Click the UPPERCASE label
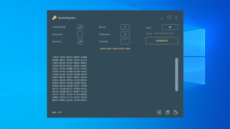The image size is (230, 129). (x=59, y=27)
